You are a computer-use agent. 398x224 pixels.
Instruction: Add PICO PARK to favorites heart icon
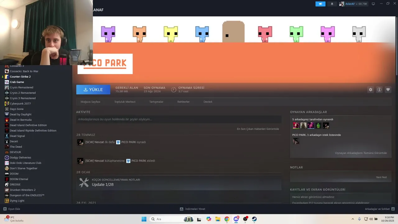[x=388, y=90]
